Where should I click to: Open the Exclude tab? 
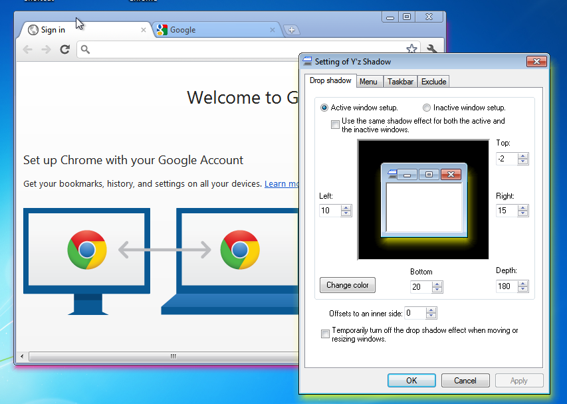pyautogui.click(x=433, y=82)
